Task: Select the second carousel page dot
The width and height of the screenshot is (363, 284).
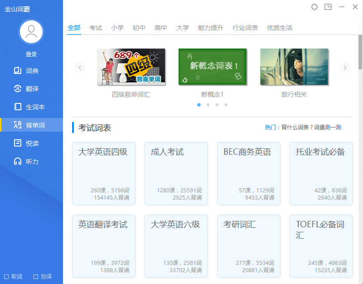Action: point(208,105)
